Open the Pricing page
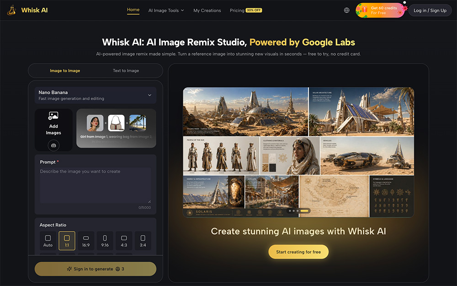The image size is (457, 286). 237,11
